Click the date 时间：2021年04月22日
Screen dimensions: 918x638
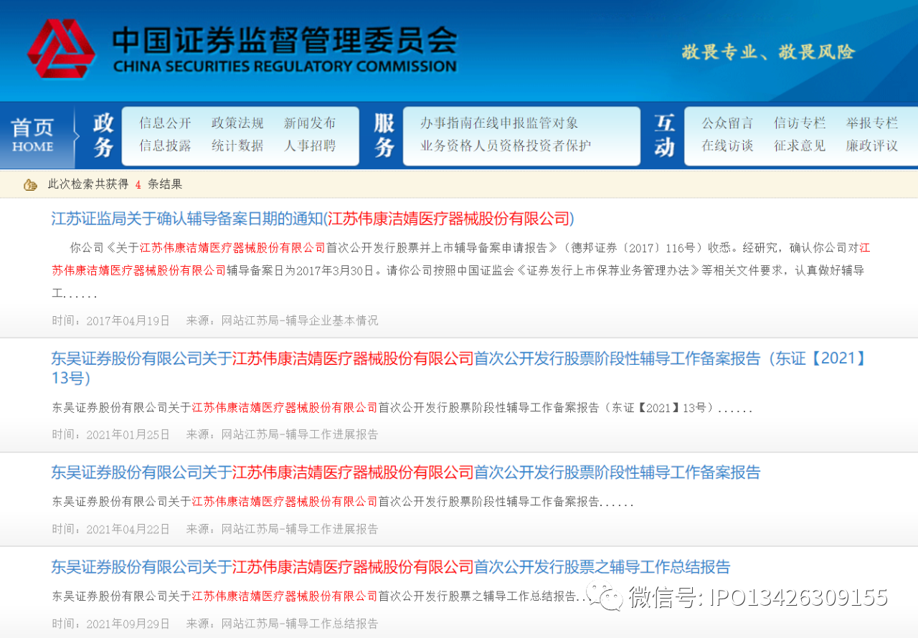click(110, 529)
